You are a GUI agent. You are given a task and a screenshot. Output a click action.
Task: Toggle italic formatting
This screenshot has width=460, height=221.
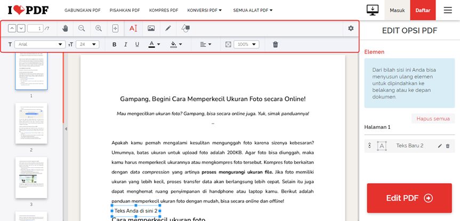[x=126, y=45]
